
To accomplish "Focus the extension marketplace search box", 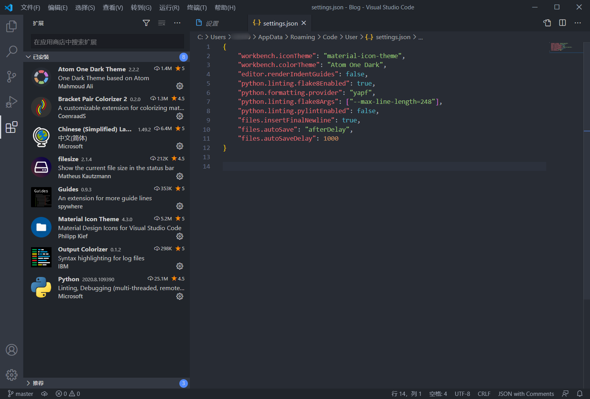I will pos(107,41).
